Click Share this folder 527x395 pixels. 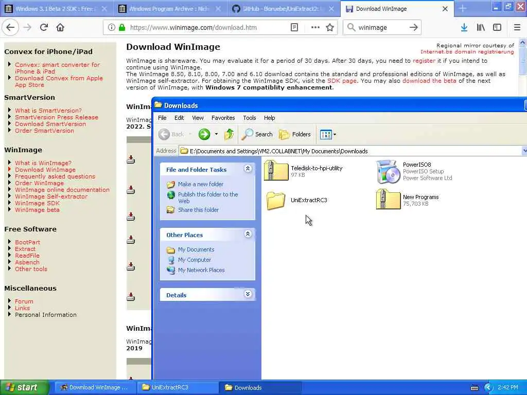pos(198,210)
